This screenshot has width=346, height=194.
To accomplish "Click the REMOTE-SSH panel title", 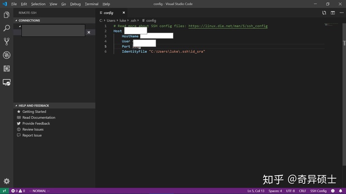I will pos(27,13).
